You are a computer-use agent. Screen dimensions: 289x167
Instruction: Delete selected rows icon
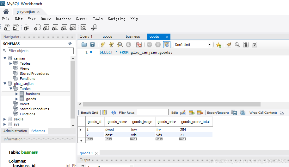click(200, 112)
